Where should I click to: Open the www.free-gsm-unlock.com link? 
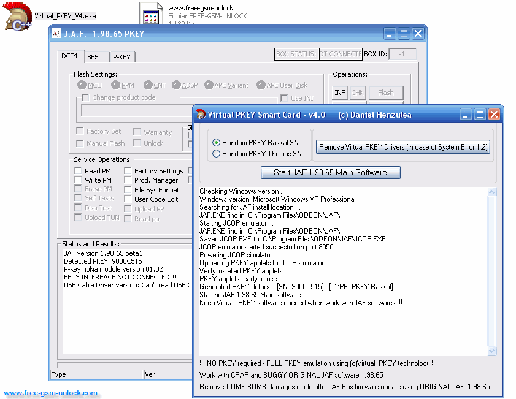pos(51,393)
